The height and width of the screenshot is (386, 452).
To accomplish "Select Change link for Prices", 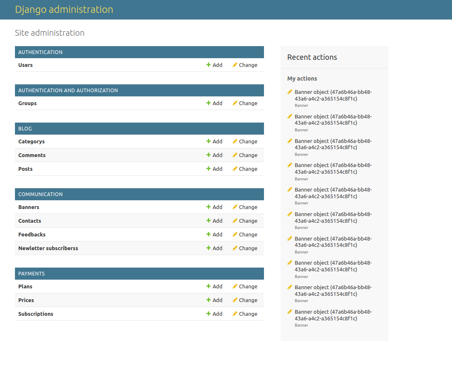I will pos(248,300).
